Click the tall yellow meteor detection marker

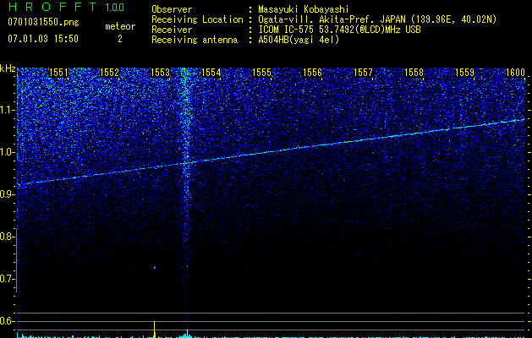pos(155,329)
